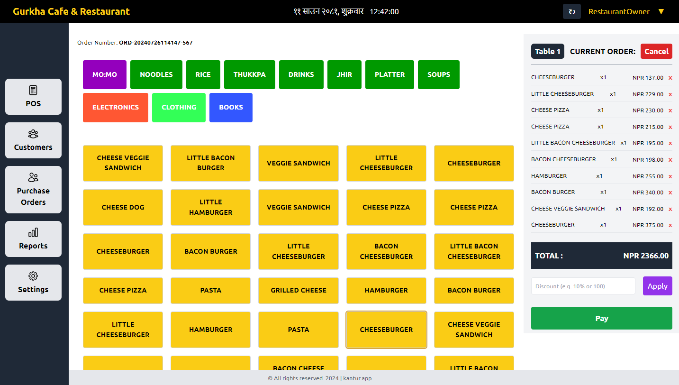Expand the RestaurantOwner dropdown arrow
This screenshot has height=385, width=679.
pos(661,11)
